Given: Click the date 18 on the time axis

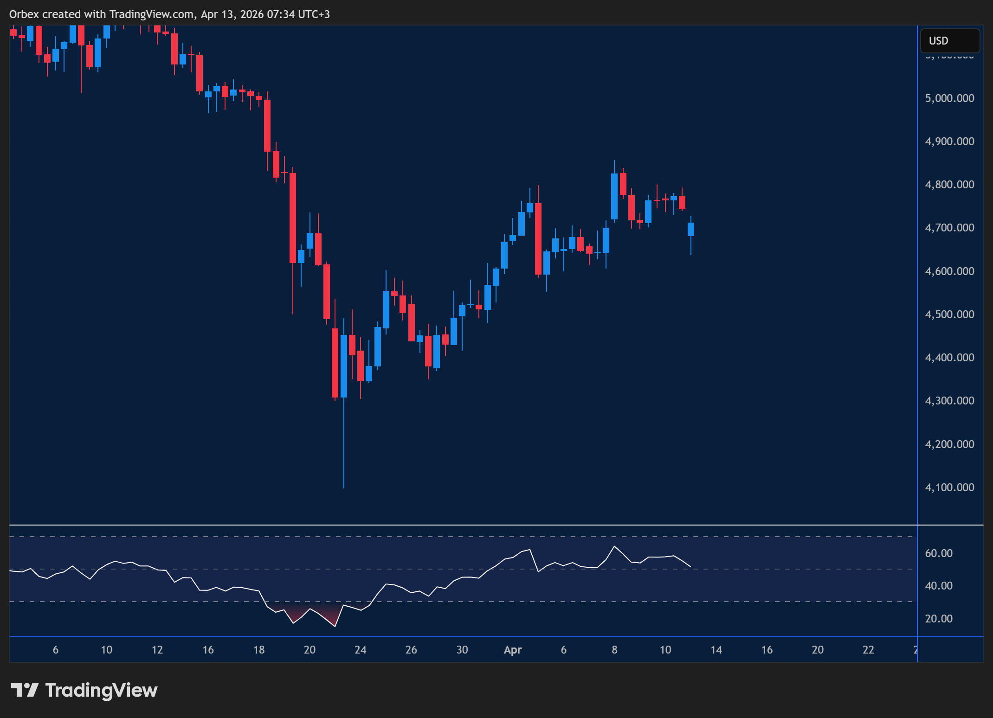Looking at the screenshot, I should click(x=258, y=649).
